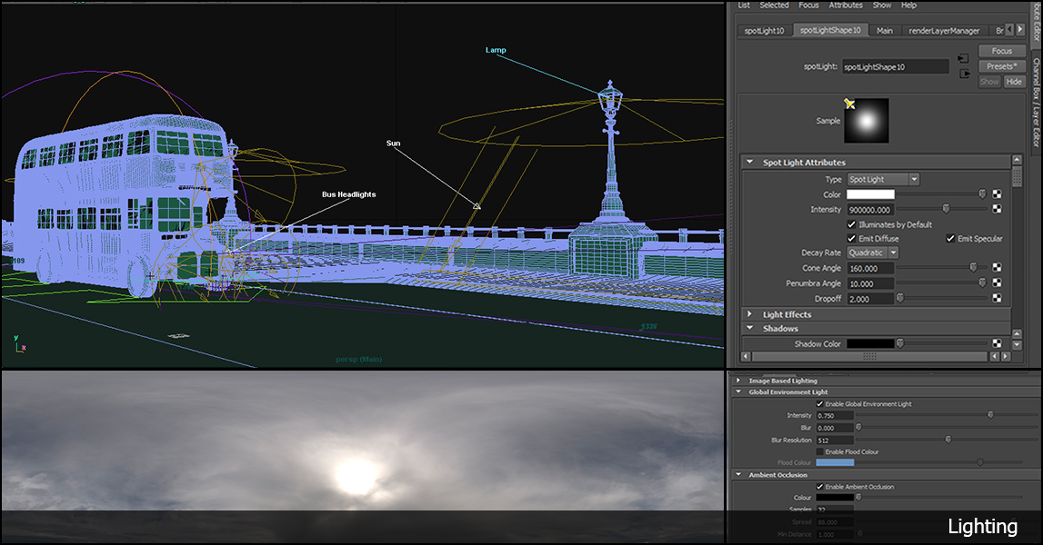
Task: Click the input connection icon beside spotLightShape10
Action: click(964, 59)
